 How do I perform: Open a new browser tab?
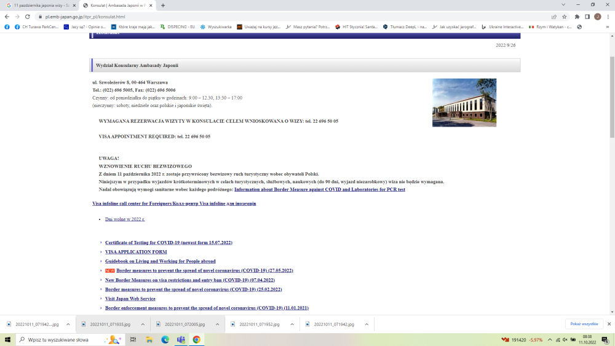(163, 5)
